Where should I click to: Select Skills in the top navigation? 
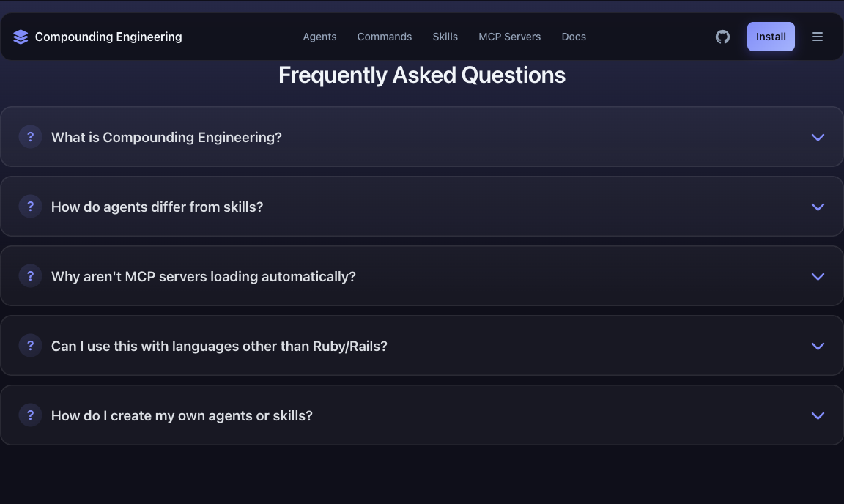coord(445,37)
